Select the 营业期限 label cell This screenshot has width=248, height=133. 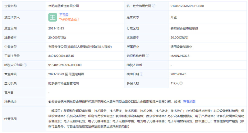tap(24, 74)
